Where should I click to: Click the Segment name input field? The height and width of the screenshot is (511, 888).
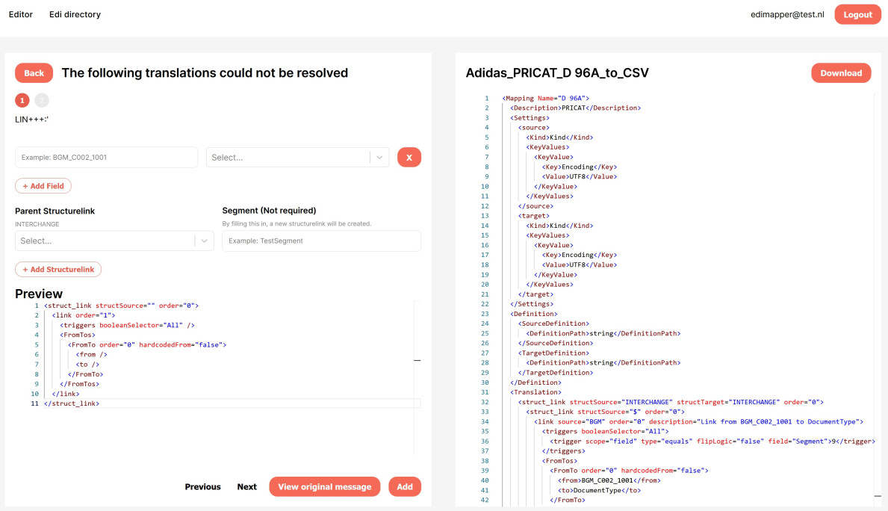[x=321, y=241]
